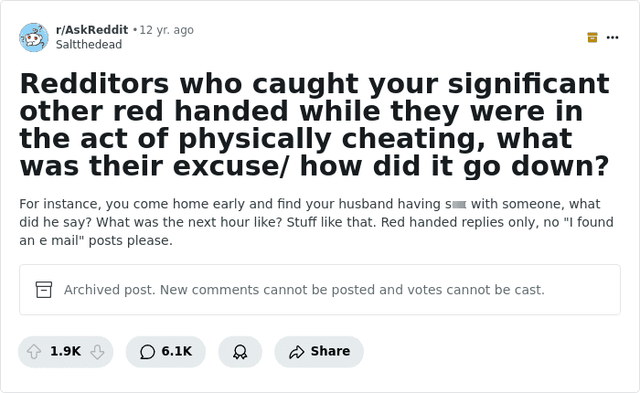Click the archive icon in the notice banner
The height and width of the screenshot is (393, 640).
[44, 290]
